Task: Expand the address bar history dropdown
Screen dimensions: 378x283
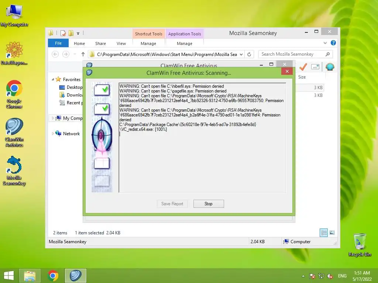Action: coord(241,55)
